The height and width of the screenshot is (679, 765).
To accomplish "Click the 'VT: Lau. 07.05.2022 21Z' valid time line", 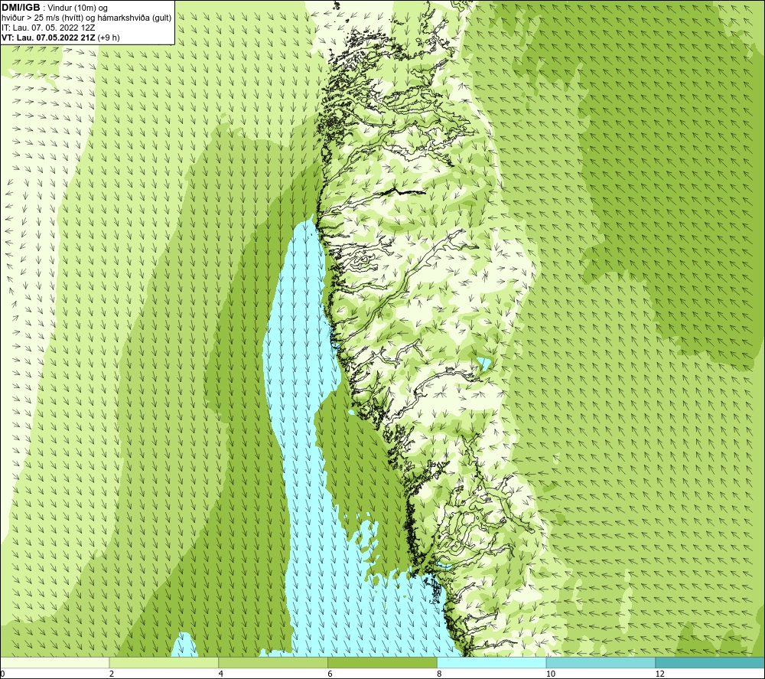I will [60, 38].
